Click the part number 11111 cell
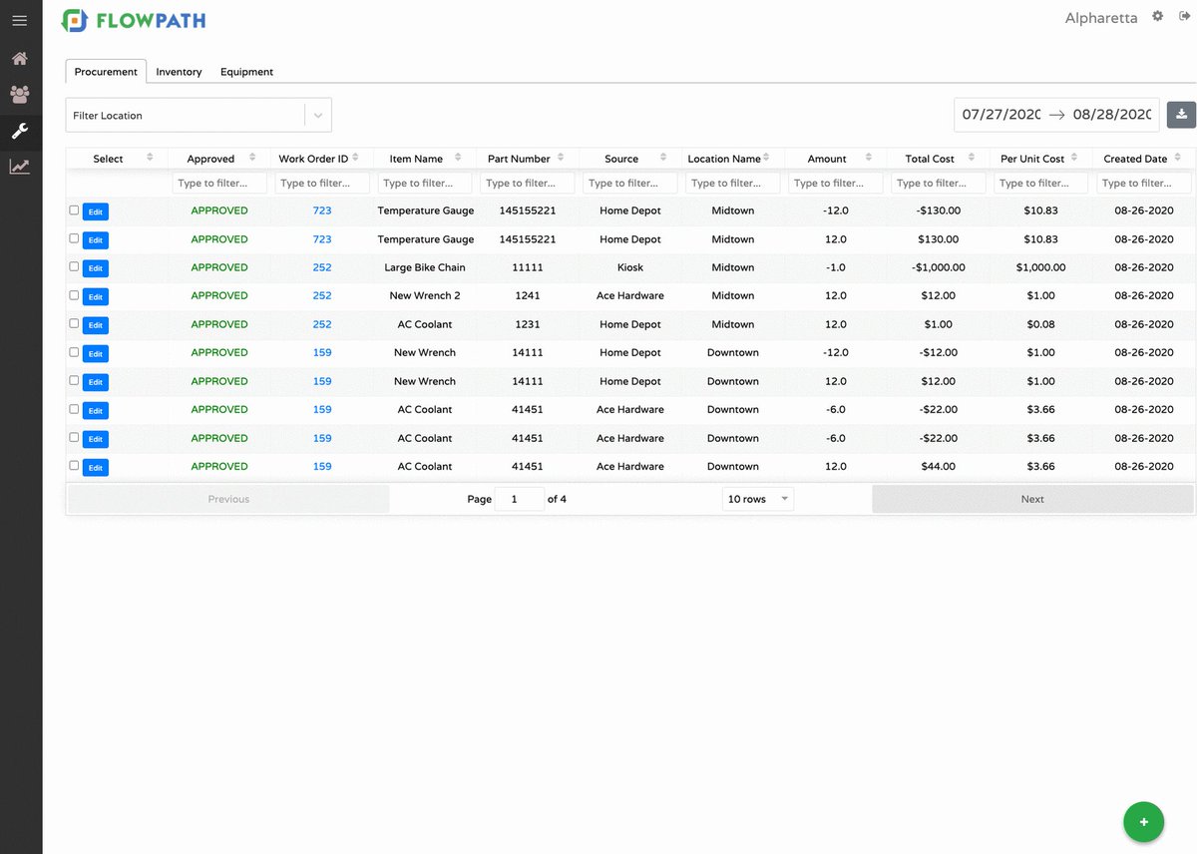The image size is (1197, 854). pos(527,267)
